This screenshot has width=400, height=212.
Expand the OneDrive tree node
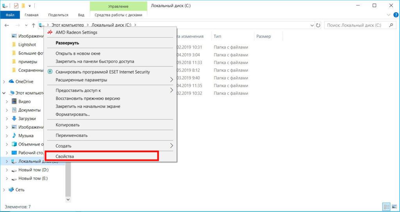pyautogui.click(x=4, y=81)
